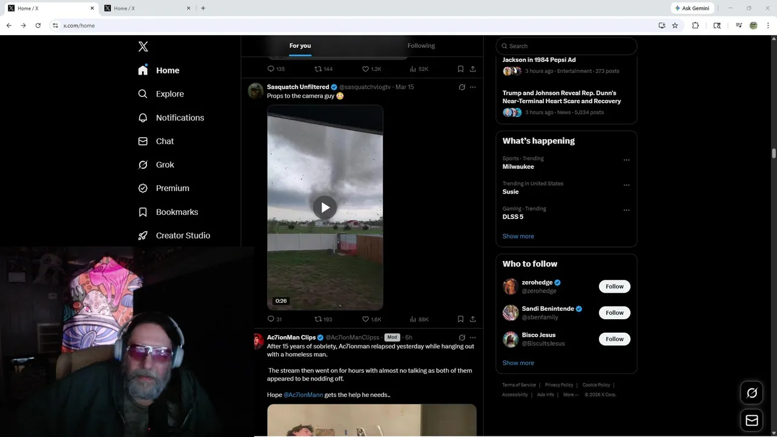777x437 pixels.
Task: Repost the Sasquatch Unfiltered post (193)
Action: pyautogui.click(x=323, y=319)
